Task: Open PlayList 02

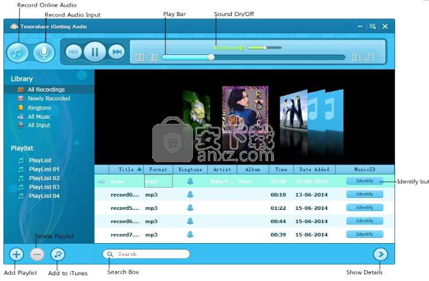Action: pyautogui.click(x=44, y=178)
